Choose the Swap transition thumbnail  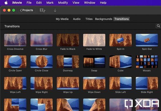click(94, 62)
